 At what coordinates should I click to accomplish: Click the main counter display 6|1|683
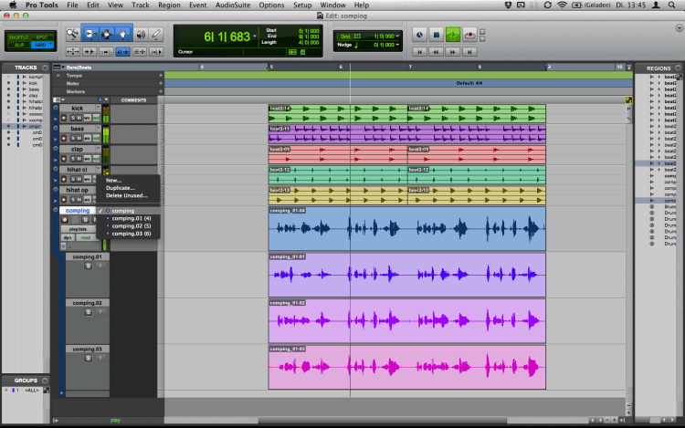pyautogui.click(x=227, y=37)
